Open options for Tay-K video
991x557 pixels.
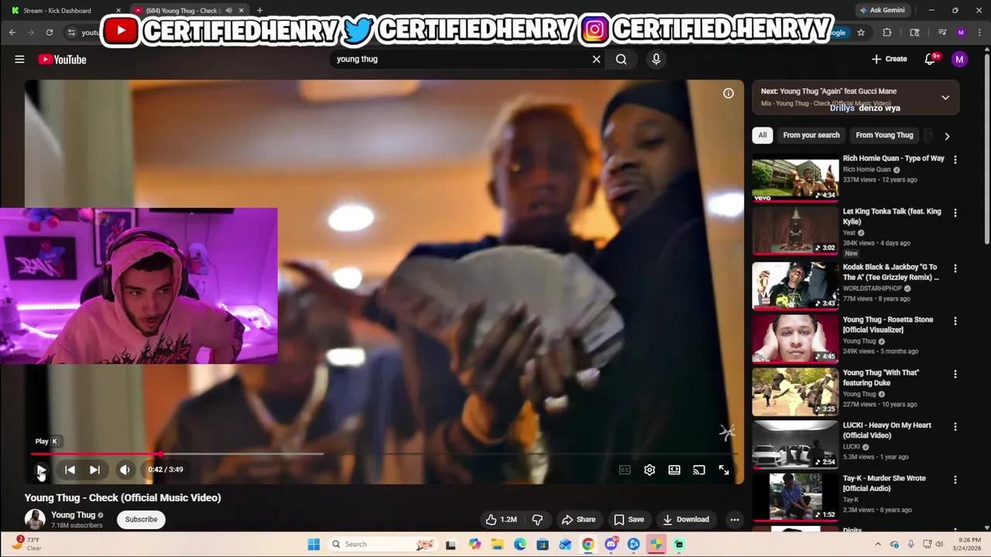tap(955, 480)
